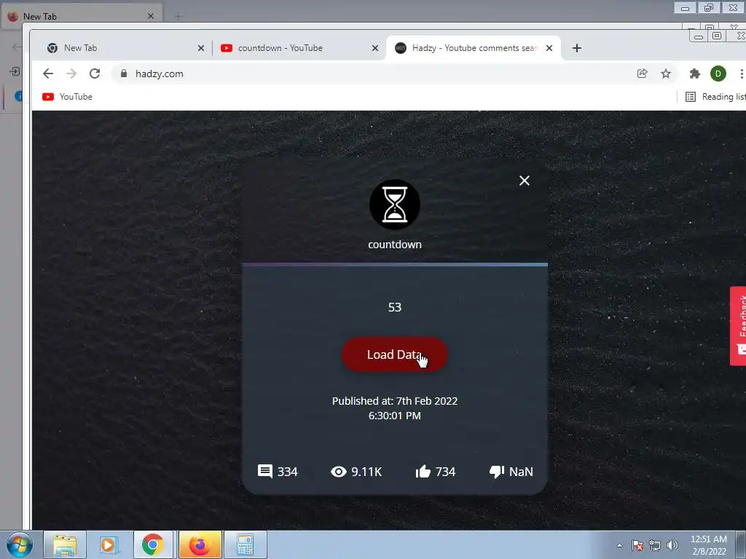
Task: Select the Firefox New Tab tab behind
Action: pos(82,16)
